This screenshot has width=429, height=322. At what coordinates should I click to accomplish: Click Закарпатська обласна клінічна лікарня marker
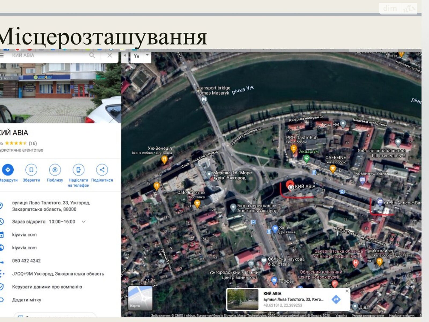coord(356,263)
